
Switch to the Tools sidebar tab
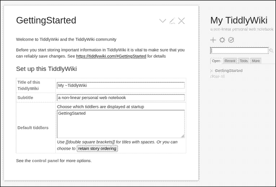click(244, 61)
